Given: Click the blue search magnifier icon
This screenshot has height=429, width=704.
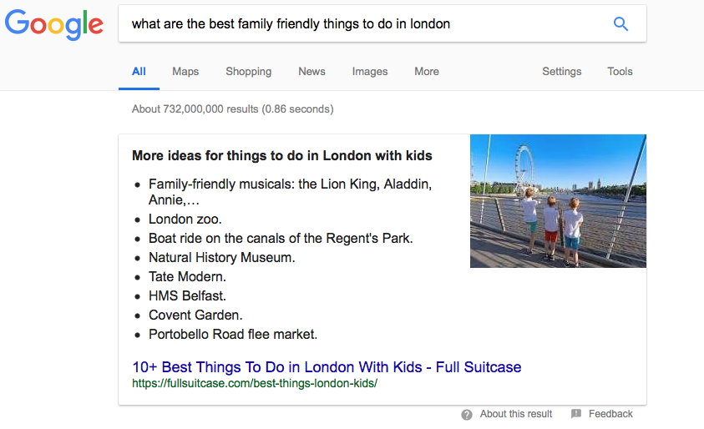Looking at the screenshot, I should [620, 23].
